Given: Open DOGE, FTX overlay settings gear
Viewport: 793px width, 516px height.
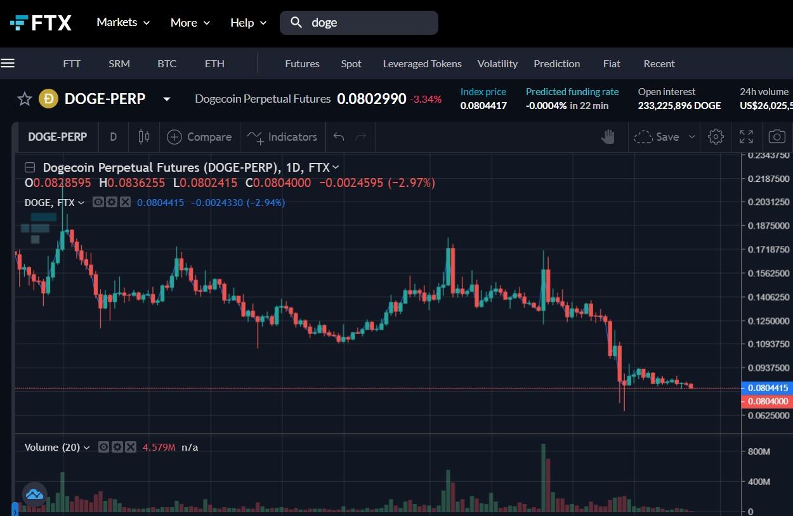Looking at the screenshot, I should [112, 203].
